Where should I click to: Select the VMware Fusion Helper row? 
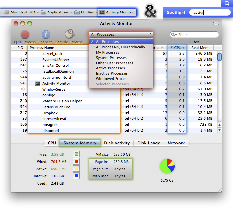point(114,101)
